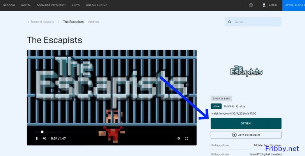The image size is (305, 156).
Task: Click the Cerca search field
Action: [255, 22]
